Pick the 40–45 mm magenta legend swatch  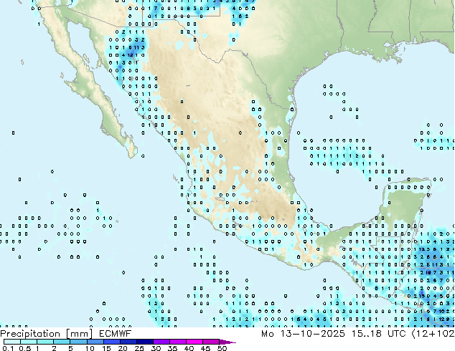194,342
